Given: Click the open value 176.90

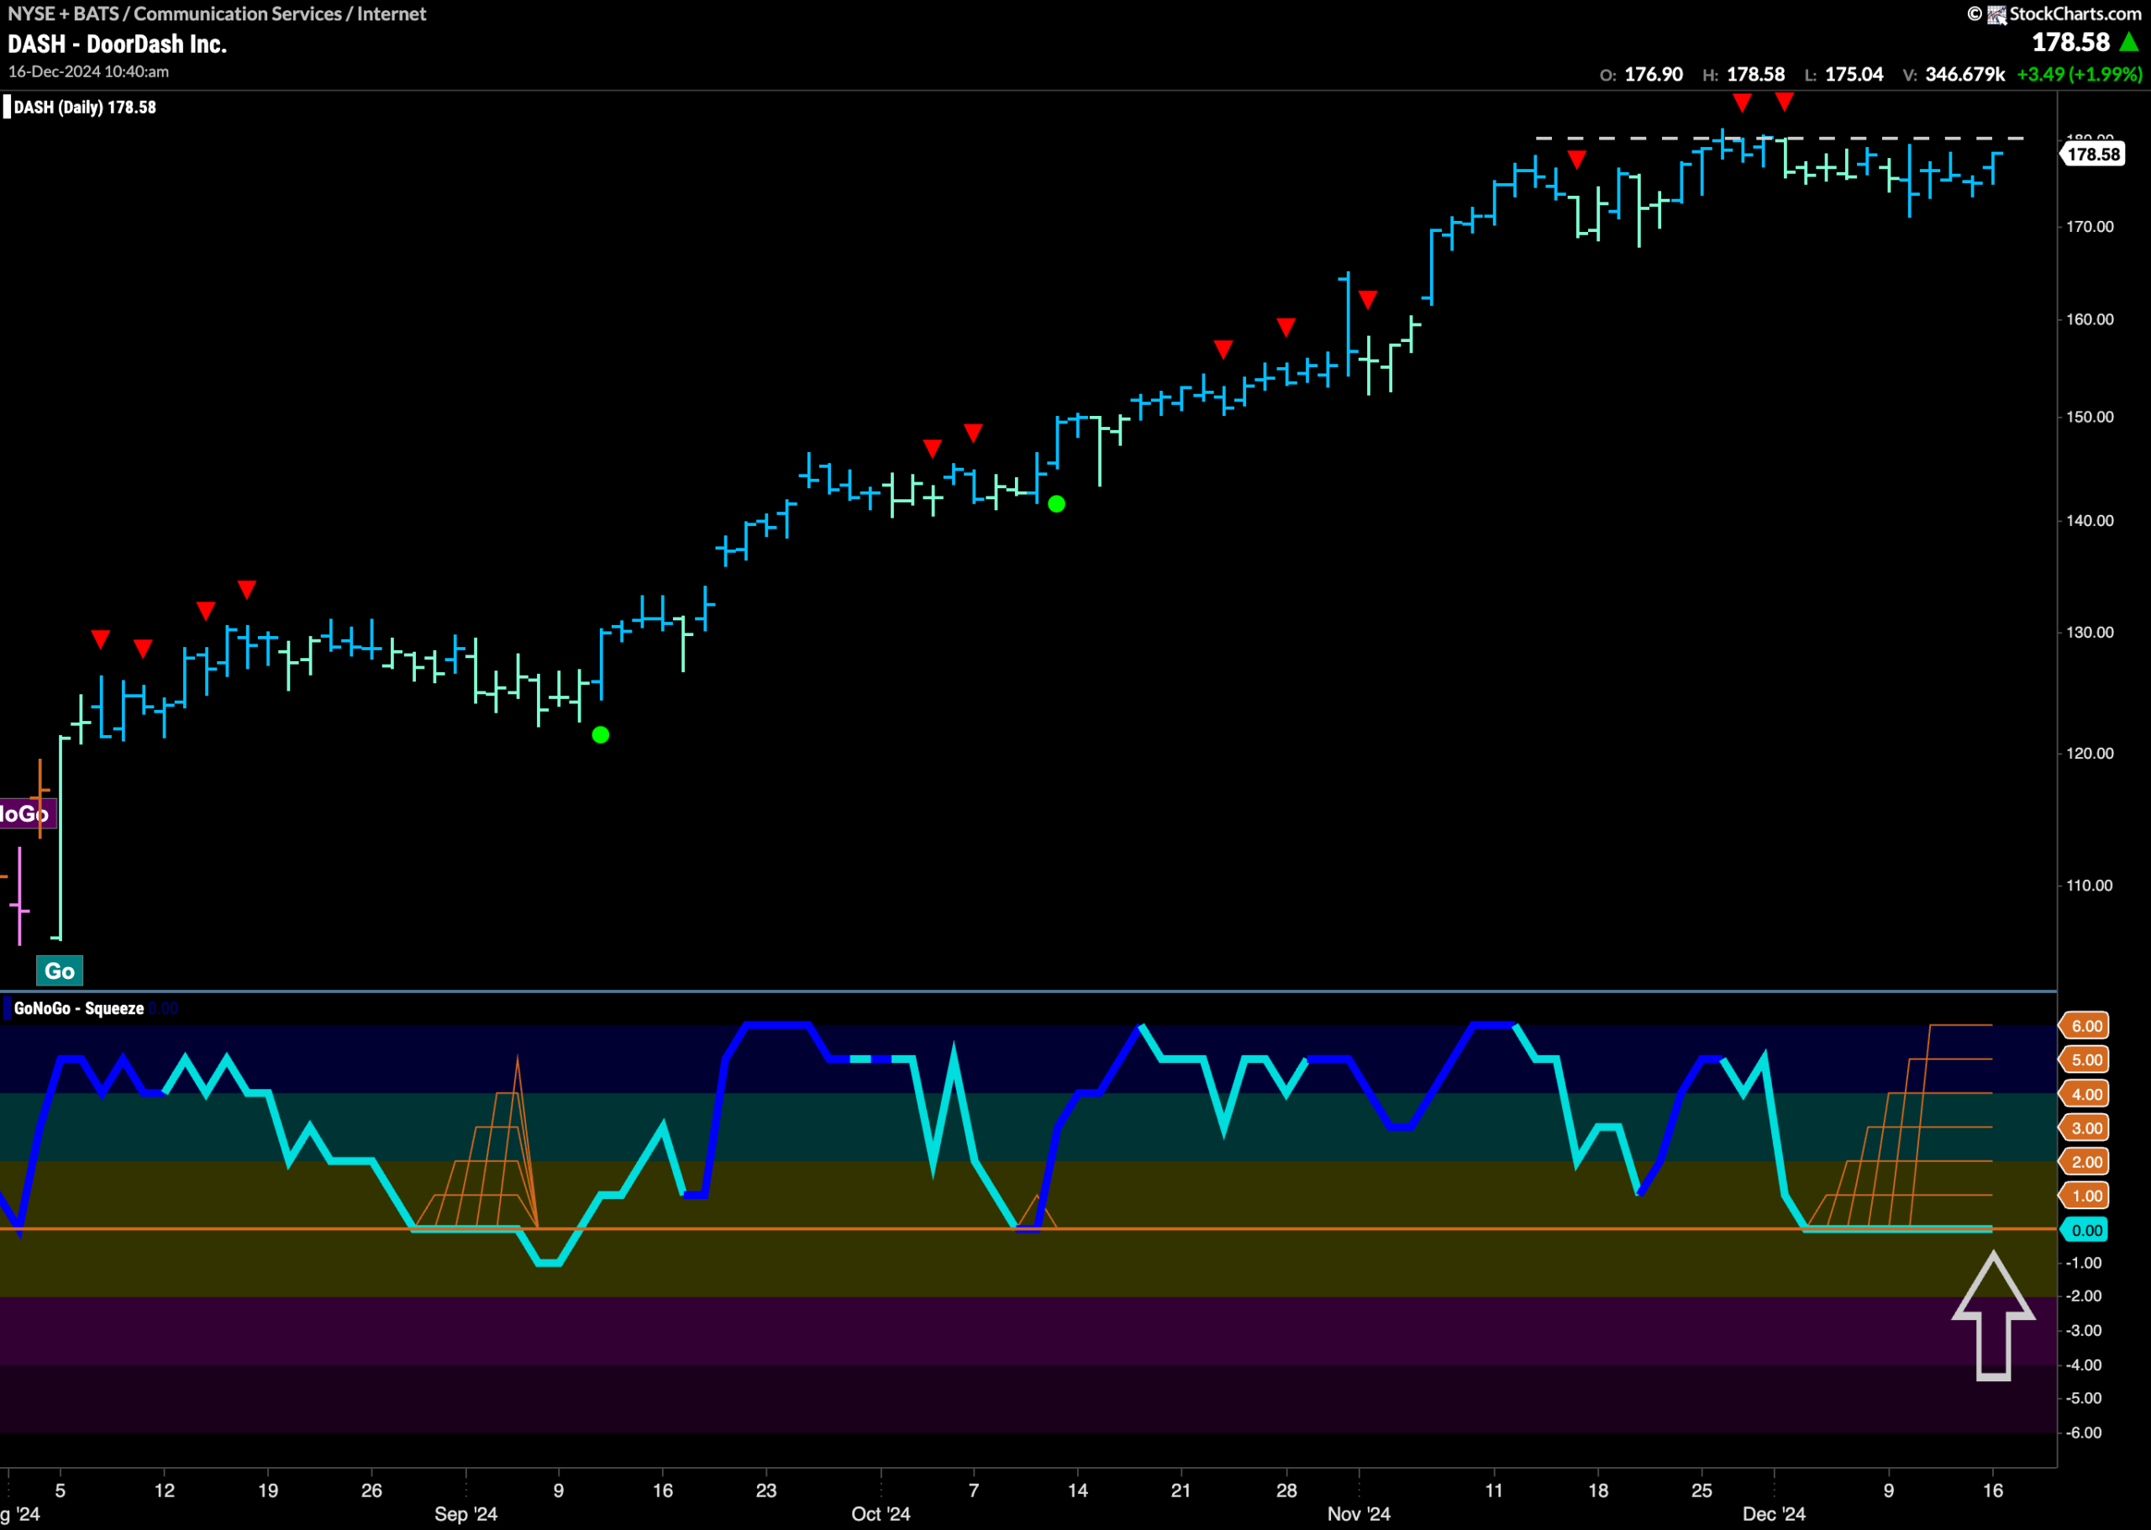Looking at the screenshot, I should pos(1654,75).
